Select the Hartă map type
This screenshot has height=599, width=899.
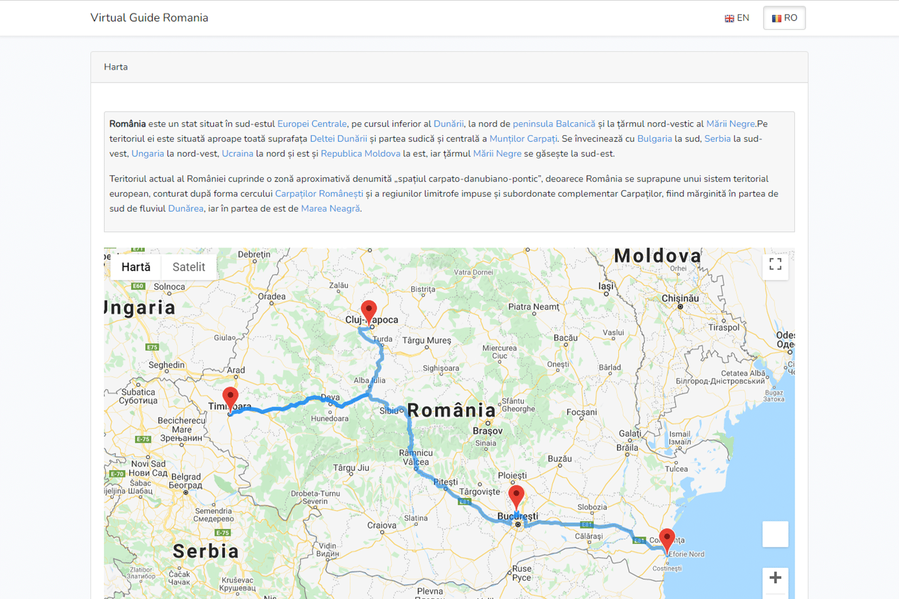[136, 267]
